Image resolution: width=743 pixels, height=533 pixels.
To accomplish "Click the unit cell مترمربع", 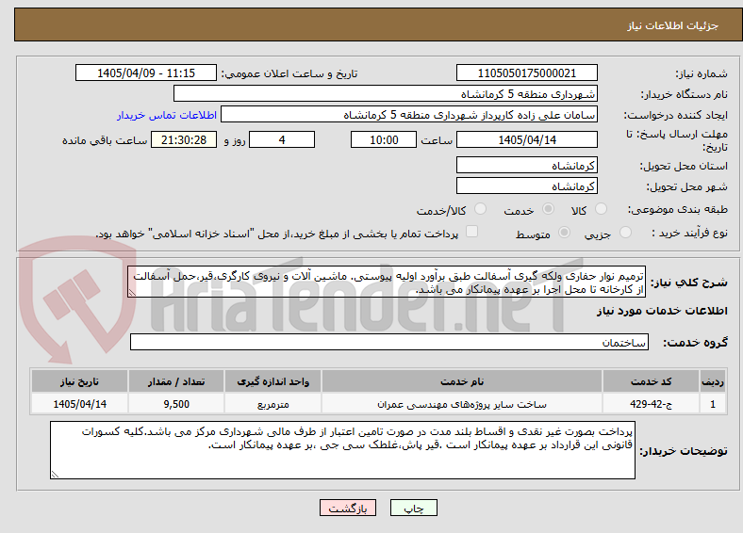I will click(272, 404).
